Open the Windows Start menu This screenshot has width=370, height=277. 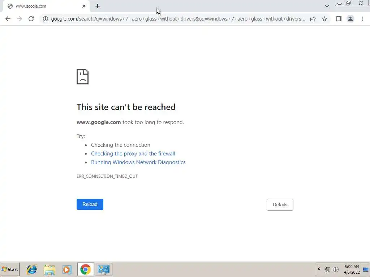(x=10, y=269)
